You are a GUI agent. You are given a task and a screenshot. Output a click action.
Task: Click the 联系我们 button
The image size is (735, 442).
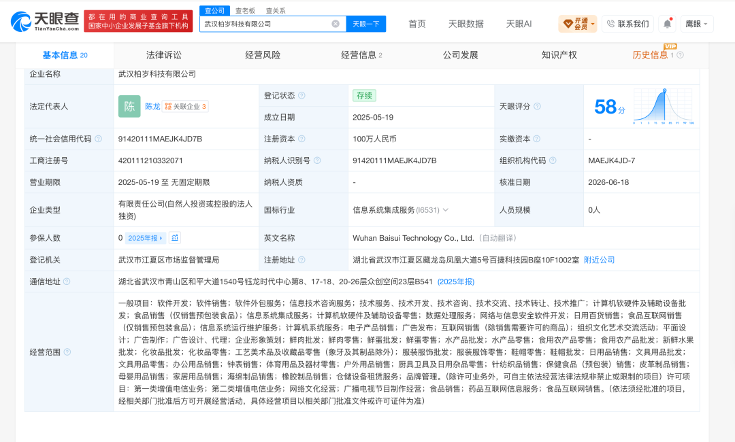627,24
